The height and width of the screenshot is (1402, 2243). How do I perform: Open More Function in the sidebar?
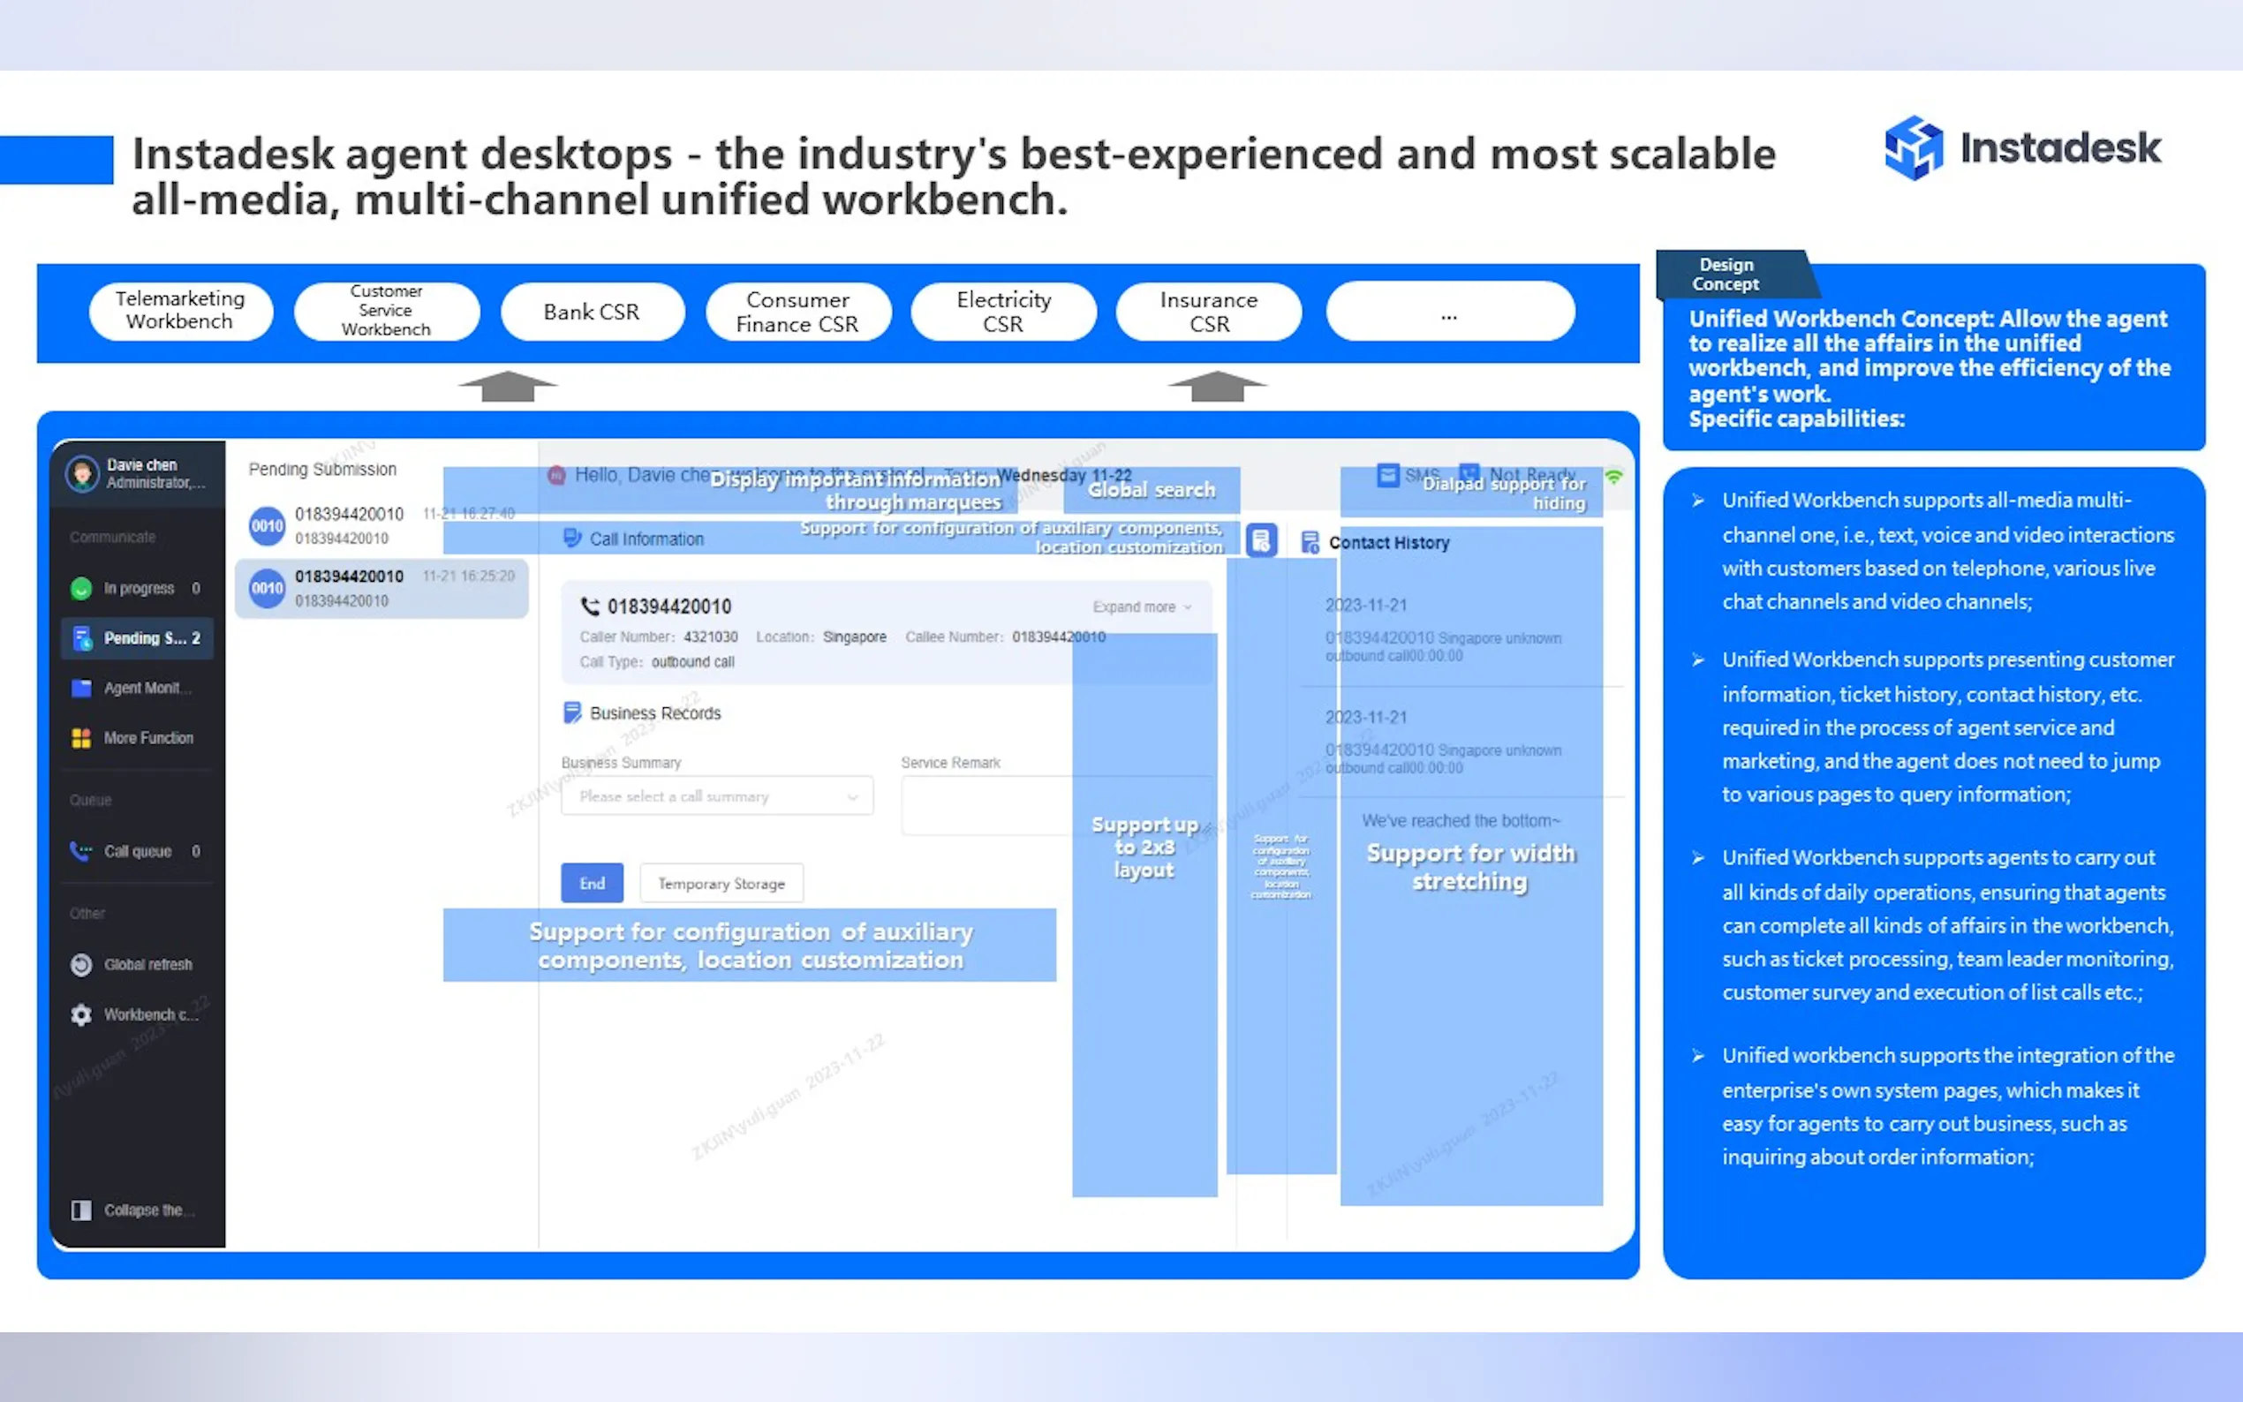(137, 738)
